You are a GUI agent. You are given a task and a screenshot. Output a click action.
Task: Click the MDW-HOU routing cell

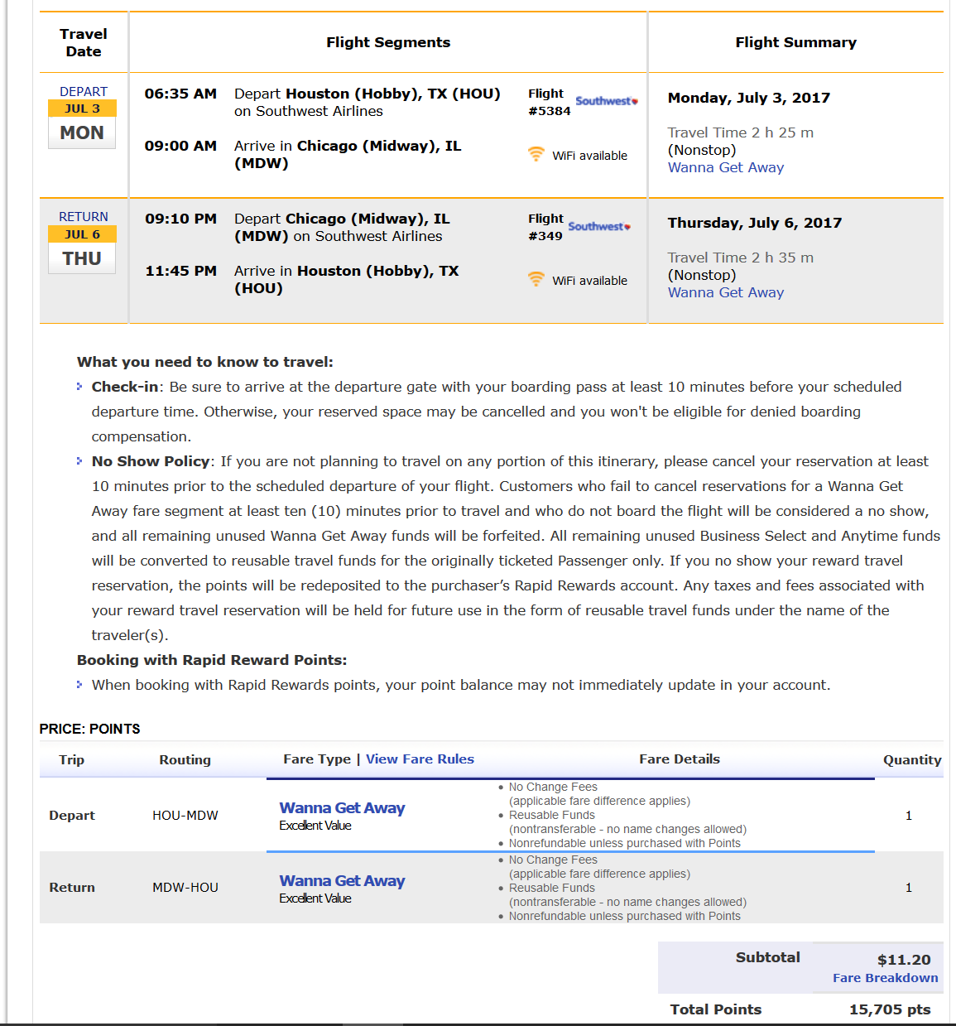pos(185,888)
